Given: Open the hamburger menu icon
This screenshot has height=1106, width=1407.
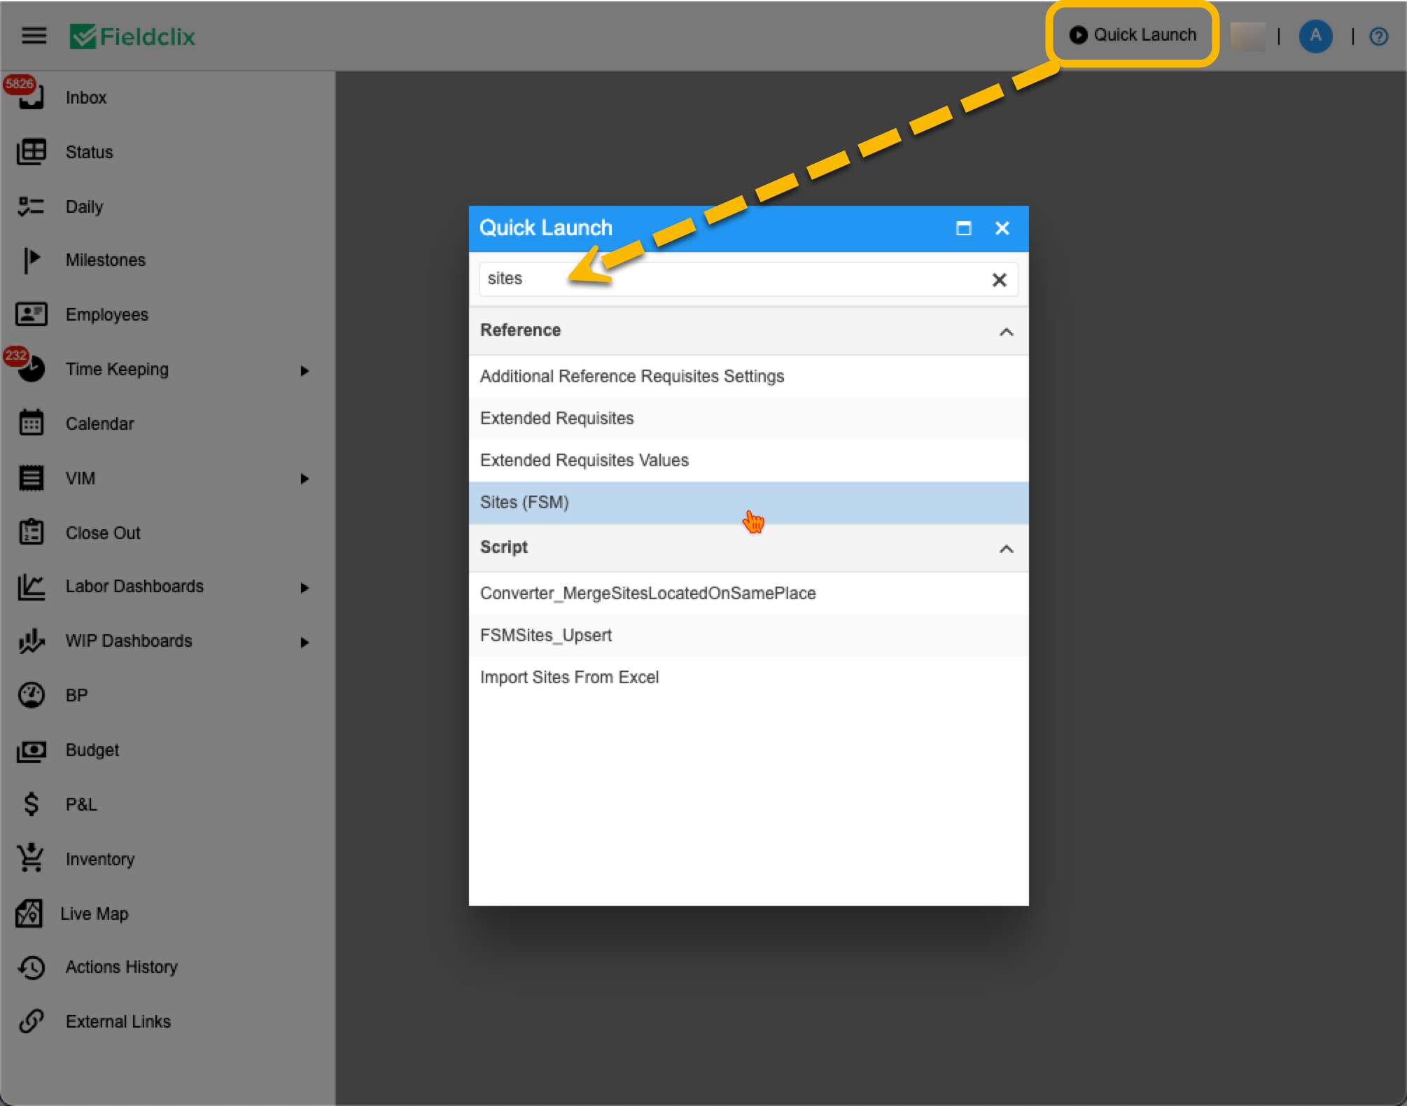Looking at the screenshot, I should pos(34,36).
